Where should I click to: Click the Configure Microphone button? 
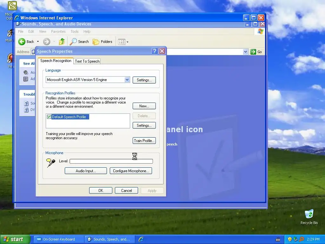pyautogui.click(x=131, y=171)
